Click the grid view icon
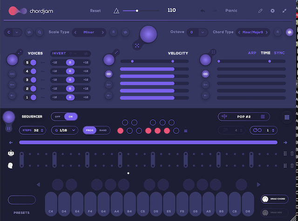Viewport: 298px width, 221px height. coord(286,117)
